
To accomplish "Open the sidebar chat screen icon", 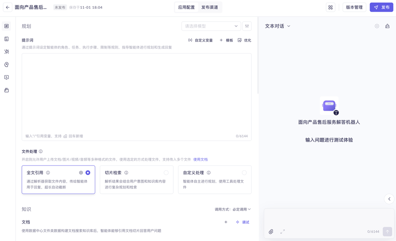I will click(x=7, y=77).
